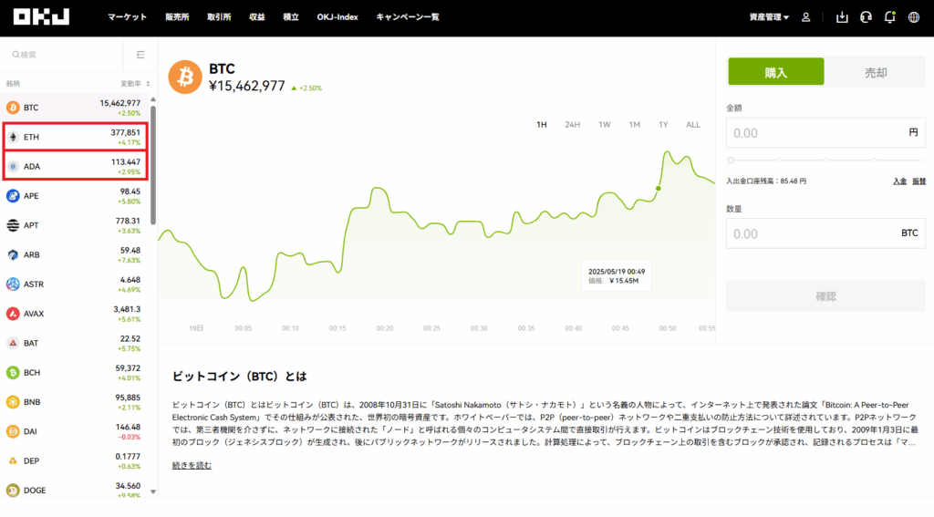Image resolution: width=934 pixels, height=517 pixels.
Task: Click coin list scroll down arrow
Action: pos(153,492)
